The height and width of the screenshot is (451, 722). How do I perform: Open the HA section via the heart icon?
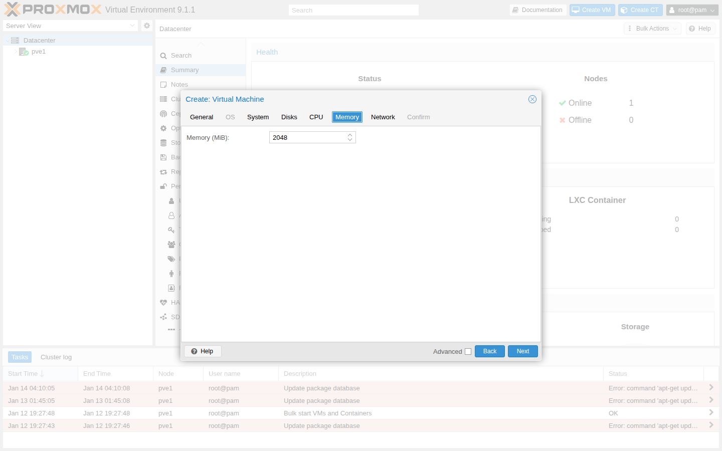(x=163, y=302)
